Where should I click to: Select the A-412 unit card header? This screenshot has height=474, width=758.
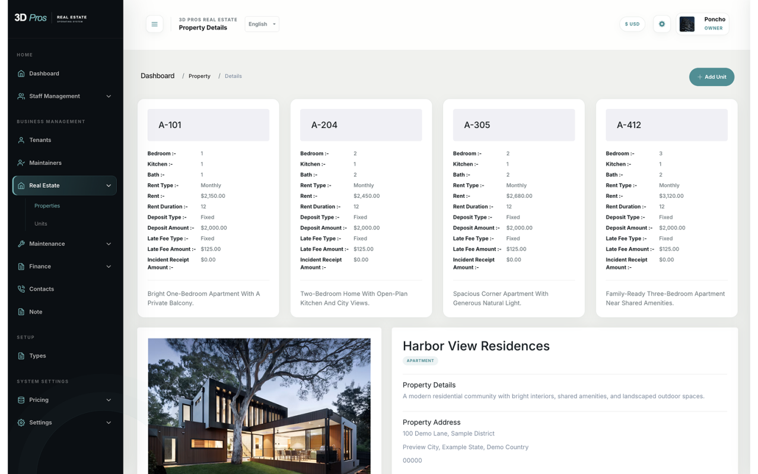point(667,125)
